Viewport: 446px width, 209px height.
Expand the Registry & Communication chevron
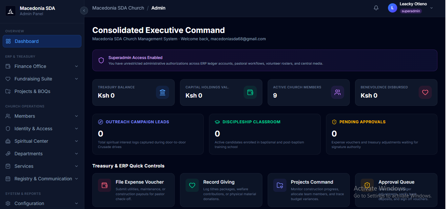pyautogui.click(x=76, y=179)
